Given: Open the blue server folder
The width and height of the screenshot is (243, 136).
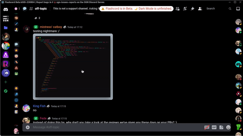Looking at the screenshot, I should click(6, 28).
